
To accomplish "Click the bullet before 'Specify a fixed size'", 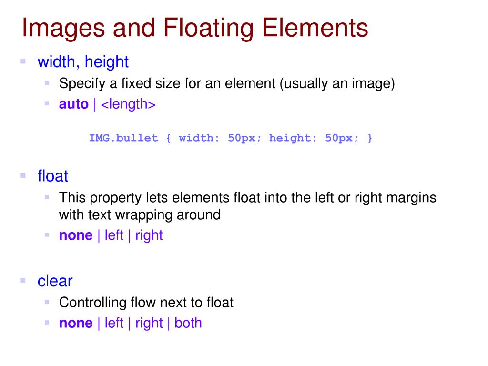I will point(47,83).
